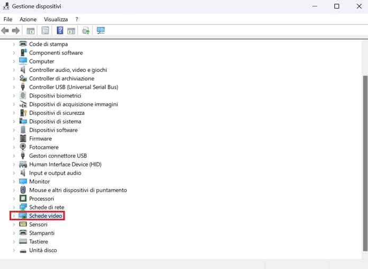This screenshot has width=368, height=269.
Task: Click the folder icon for Dispositivi di sistema
Action: (23, 121)
